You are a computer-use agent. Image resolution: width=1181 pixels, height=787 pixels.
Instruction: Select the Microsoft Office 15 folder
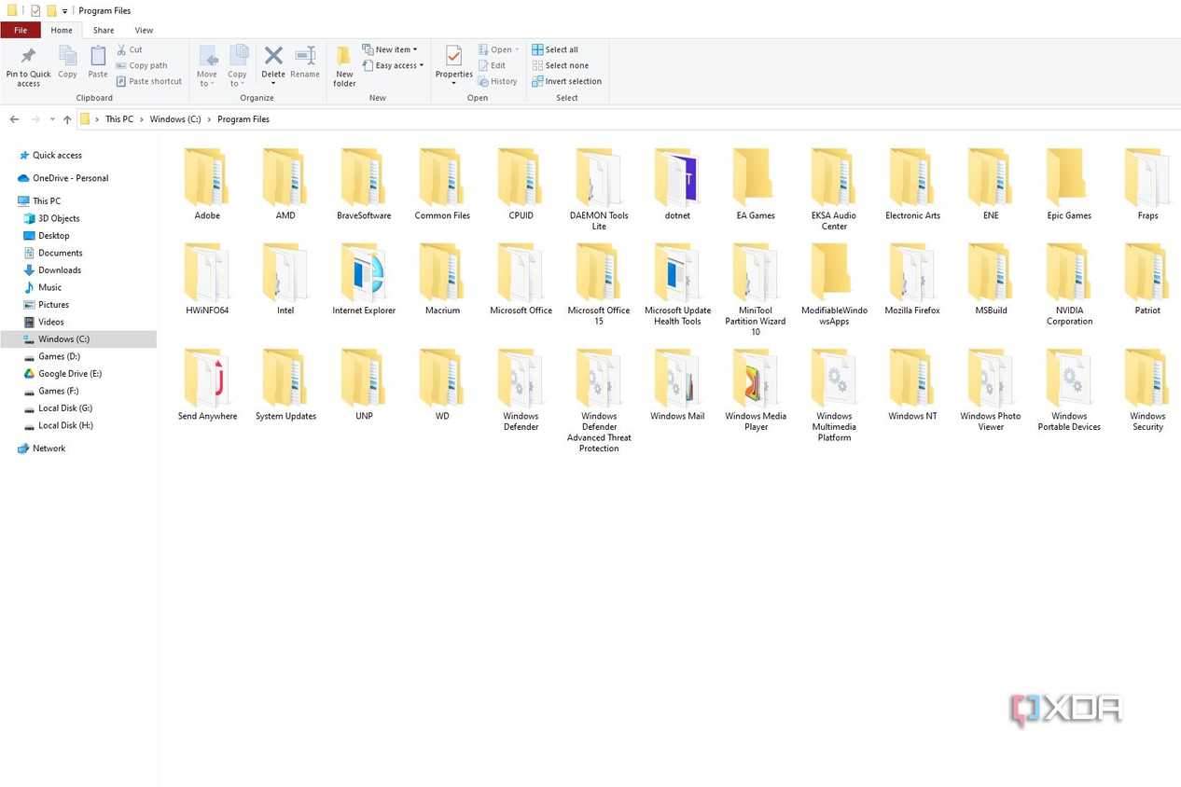599,284
